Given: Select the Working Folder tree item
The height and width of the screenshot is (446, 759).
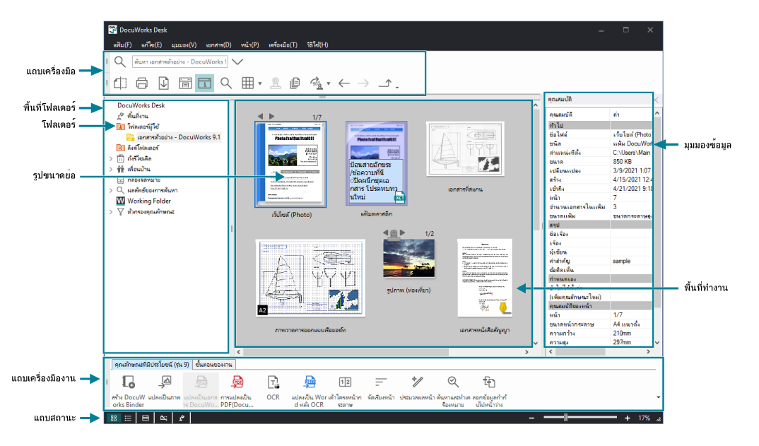Looking at the screenshot, I should pyautogui.click(x=149, y=201).
